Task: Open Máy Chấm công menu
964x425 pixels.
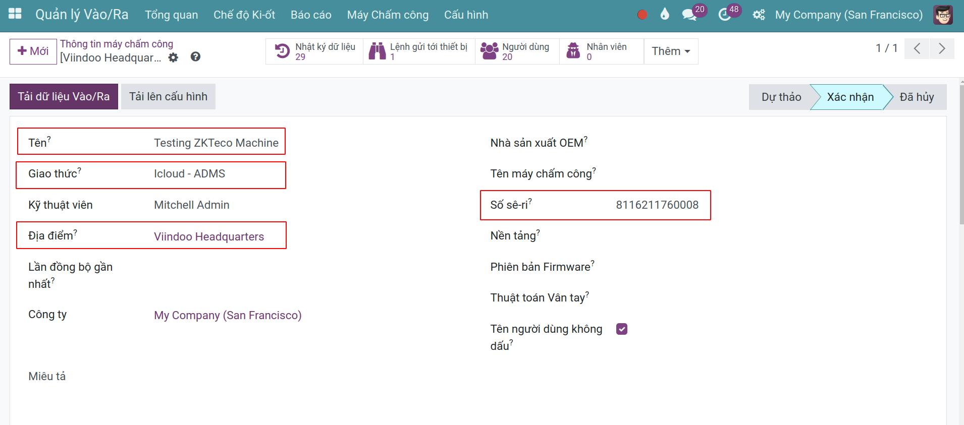Action: (388, 15)
